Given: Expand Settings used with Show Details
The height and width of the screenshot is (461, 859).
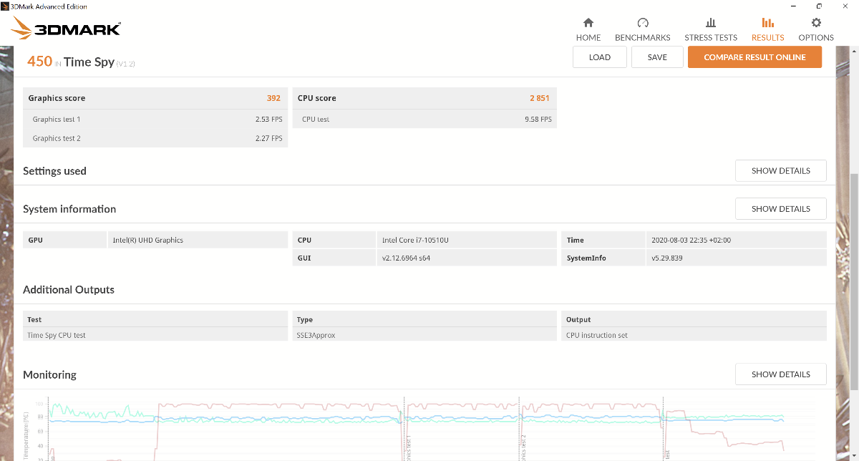Looking at the screenshot, I should tap(780, 171).
